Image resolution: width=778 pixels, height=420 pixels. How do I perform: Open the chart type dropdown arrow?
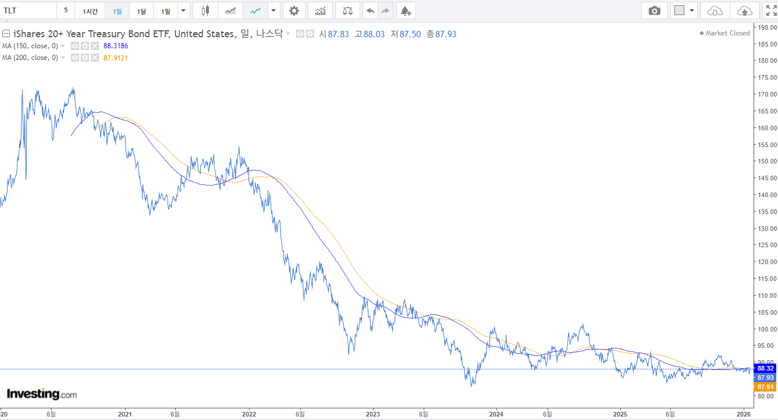point(274,10)
